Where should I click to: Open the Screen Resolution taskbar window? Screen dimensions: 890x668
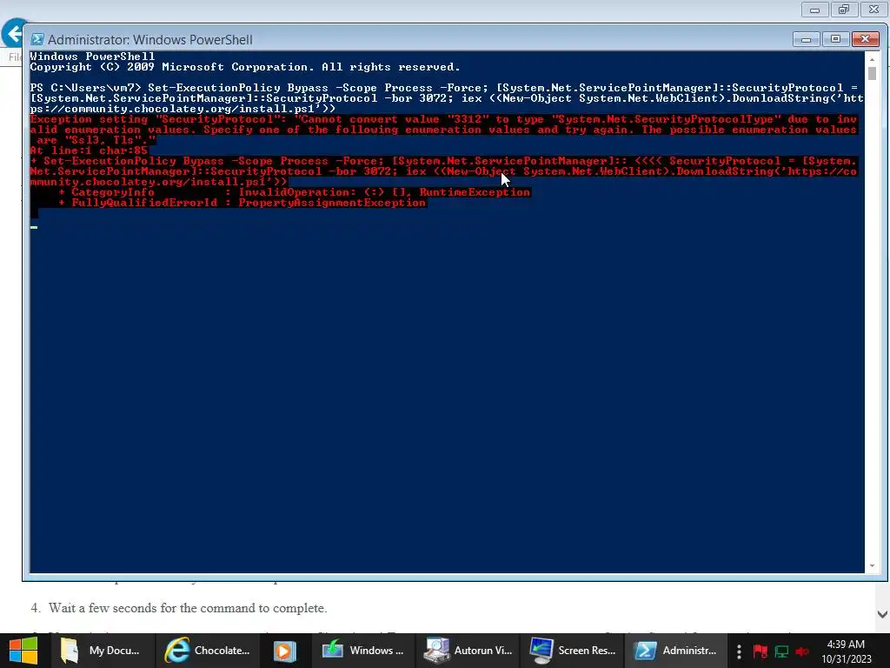pyautogui.click(x=572, y=651)
